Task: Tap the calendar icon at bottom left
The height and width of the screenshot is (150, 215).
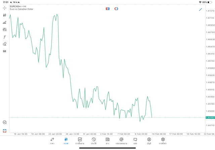Action: (5, 131)
